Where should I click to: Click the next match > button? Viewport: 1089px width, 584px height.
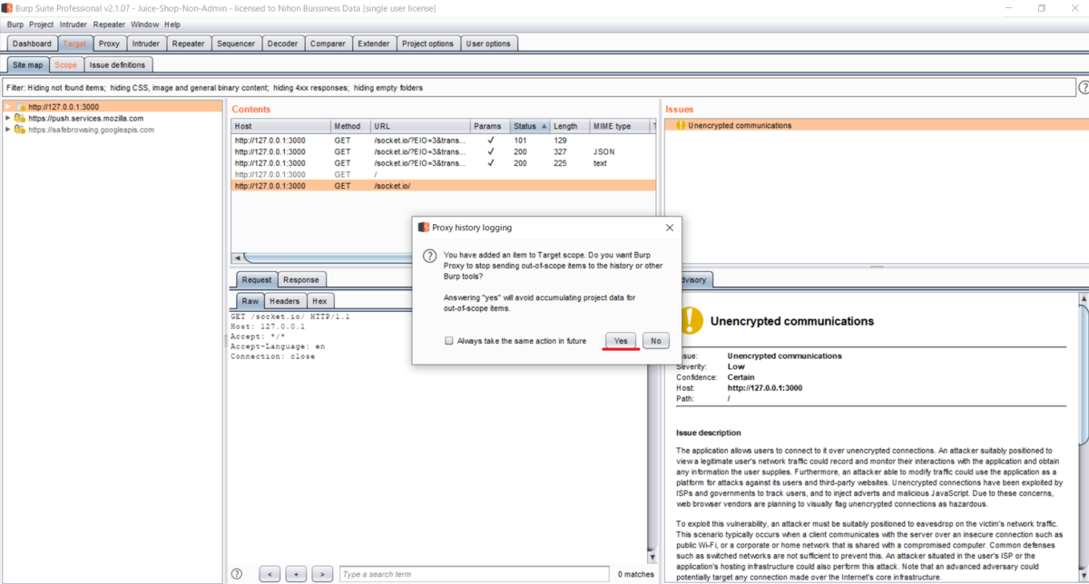(322, 574)
